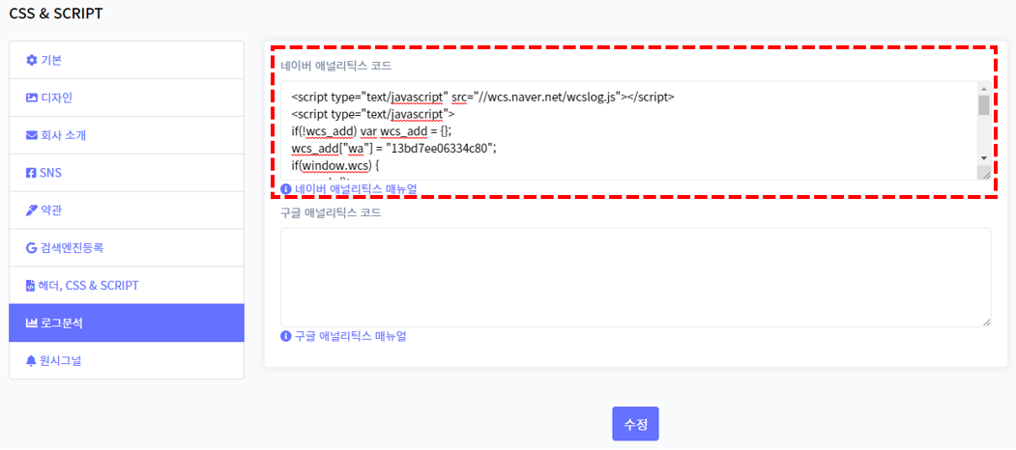Screen dimensions: 1016x450
Task: Click inside the Naver analytics code textarea
Action: pos(628,130)
